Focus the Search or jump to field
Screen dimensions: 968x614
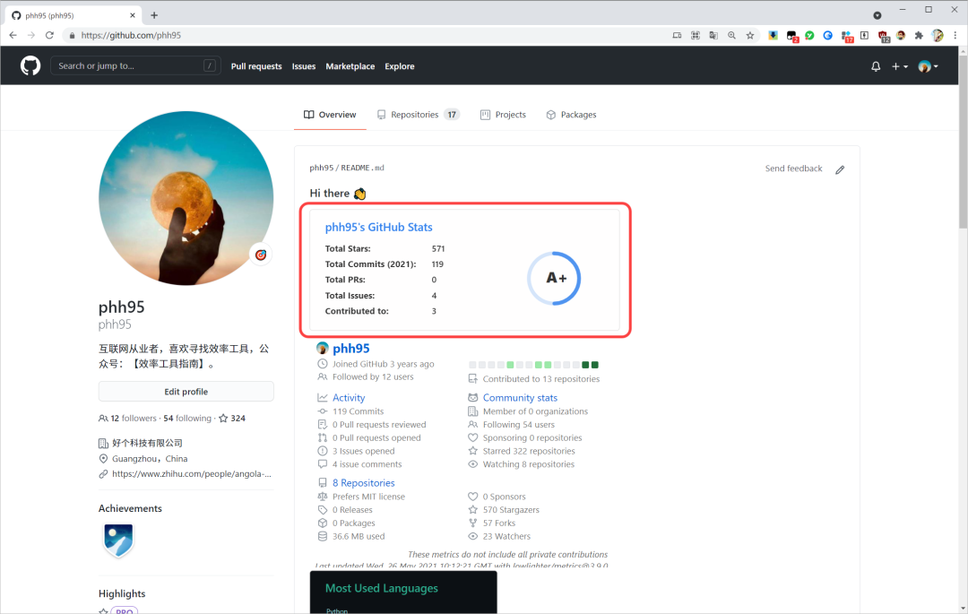[x=135, y=65]
